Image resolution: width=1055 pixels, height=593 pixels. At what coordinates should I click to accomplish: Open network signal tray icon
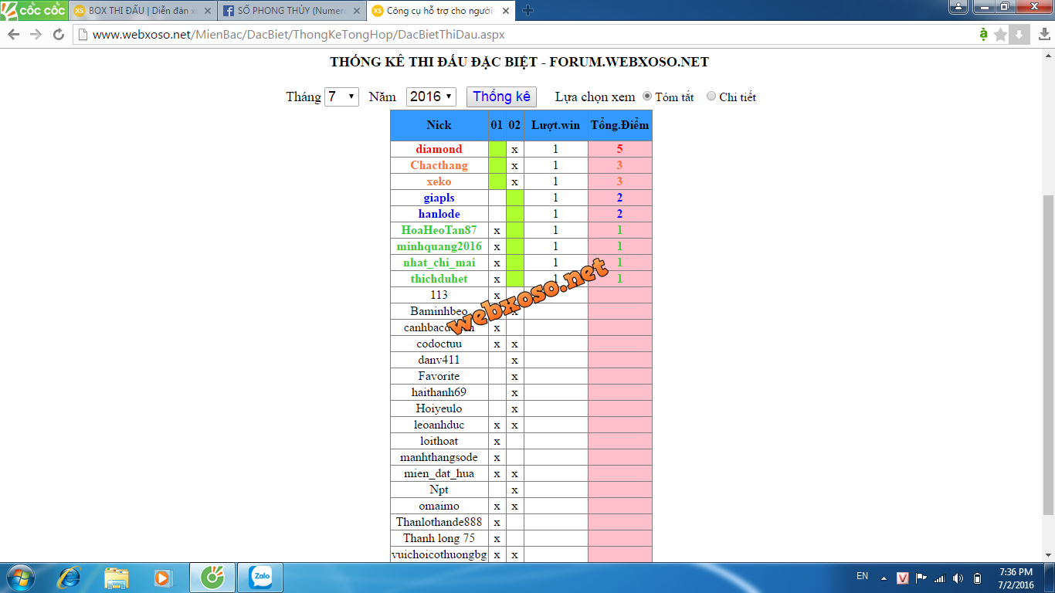click(x=940, y=578)
